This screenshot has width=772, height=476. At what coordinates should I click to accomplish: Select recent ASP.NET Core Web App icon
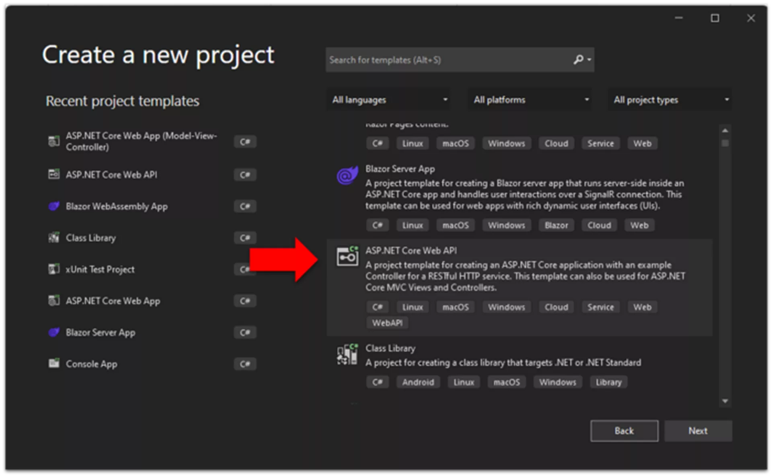(x=54, y=300)
